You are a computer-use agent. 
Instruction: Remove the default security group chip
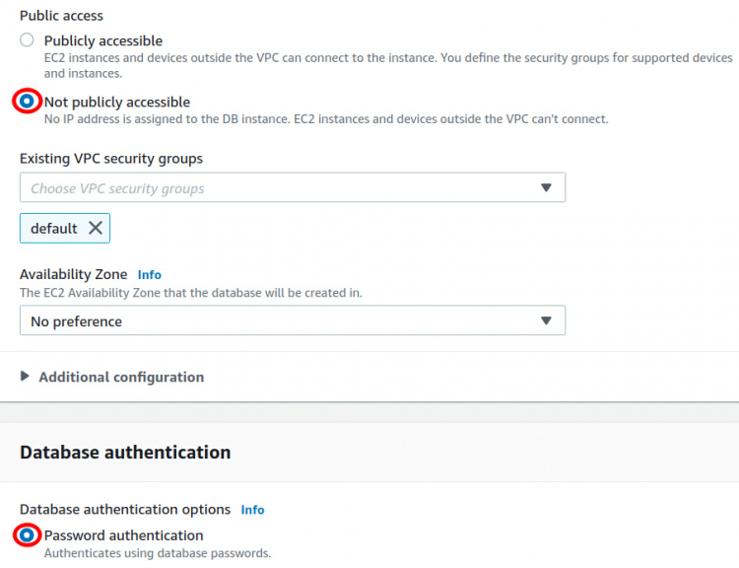96,228
